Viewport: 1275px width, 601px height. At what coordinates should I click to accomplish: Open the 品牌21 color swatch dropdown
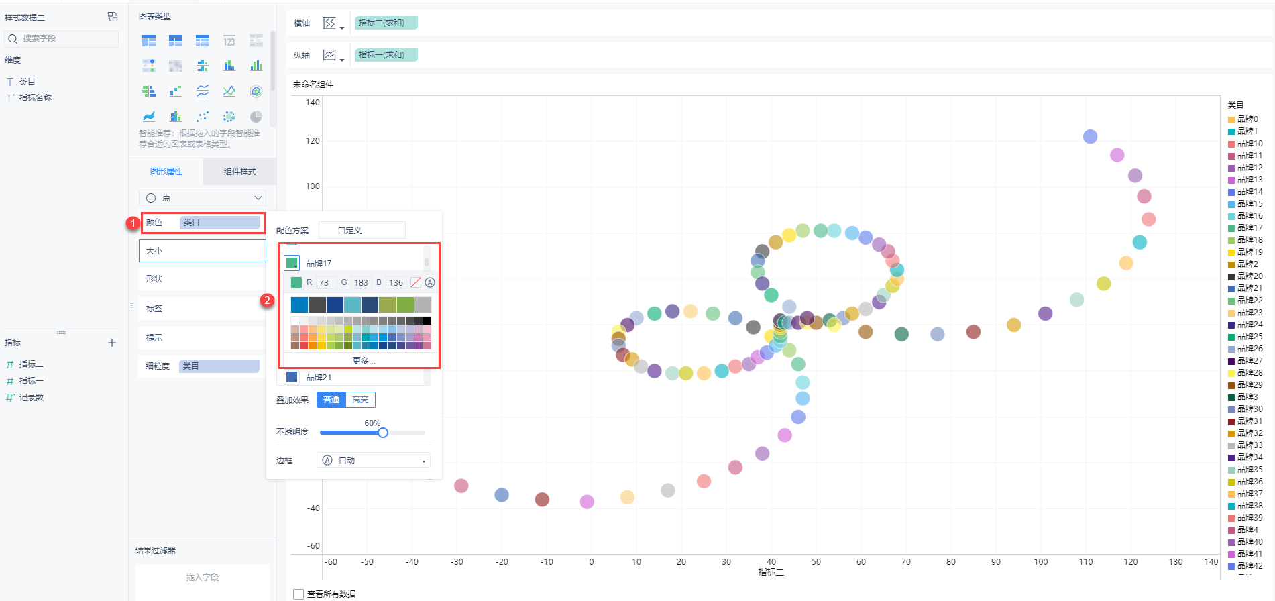[x=292, y=377]
